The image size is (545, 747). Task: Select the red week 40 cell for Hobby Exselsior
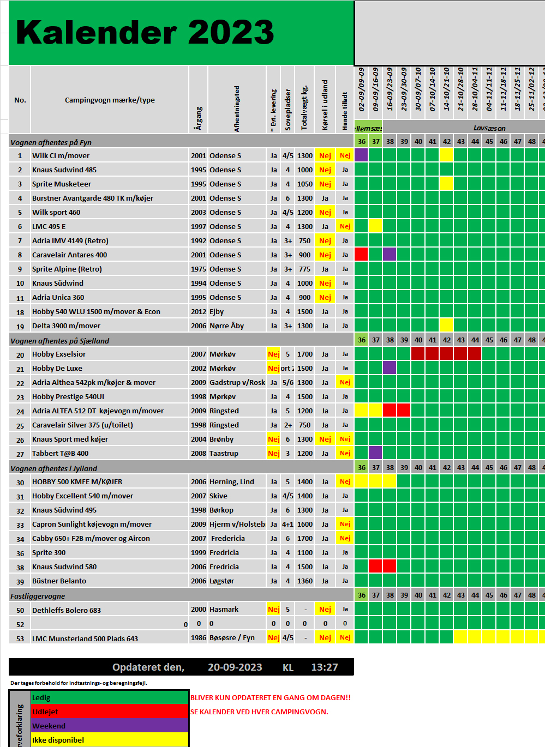tap(418, 354)
